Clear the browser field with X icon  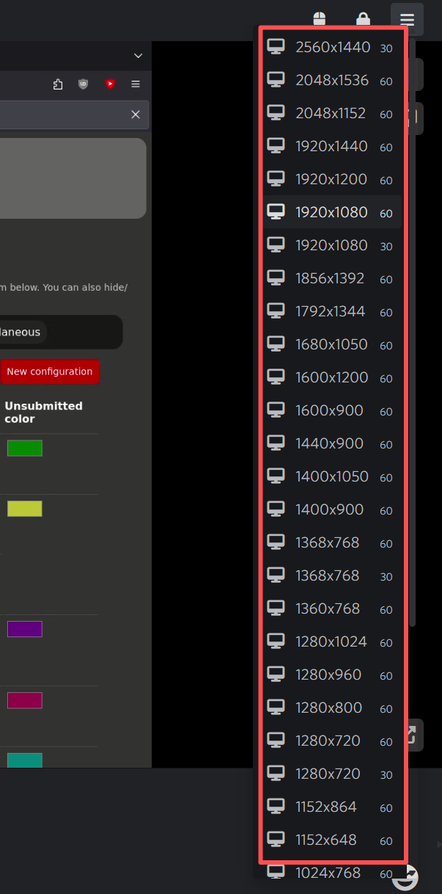click(x=135, y=115)
